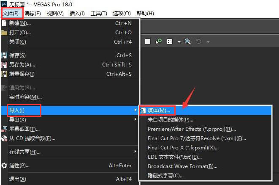
Task: Select 实时渲染(M)... menu entry
Action: click(x=70, y=97)
